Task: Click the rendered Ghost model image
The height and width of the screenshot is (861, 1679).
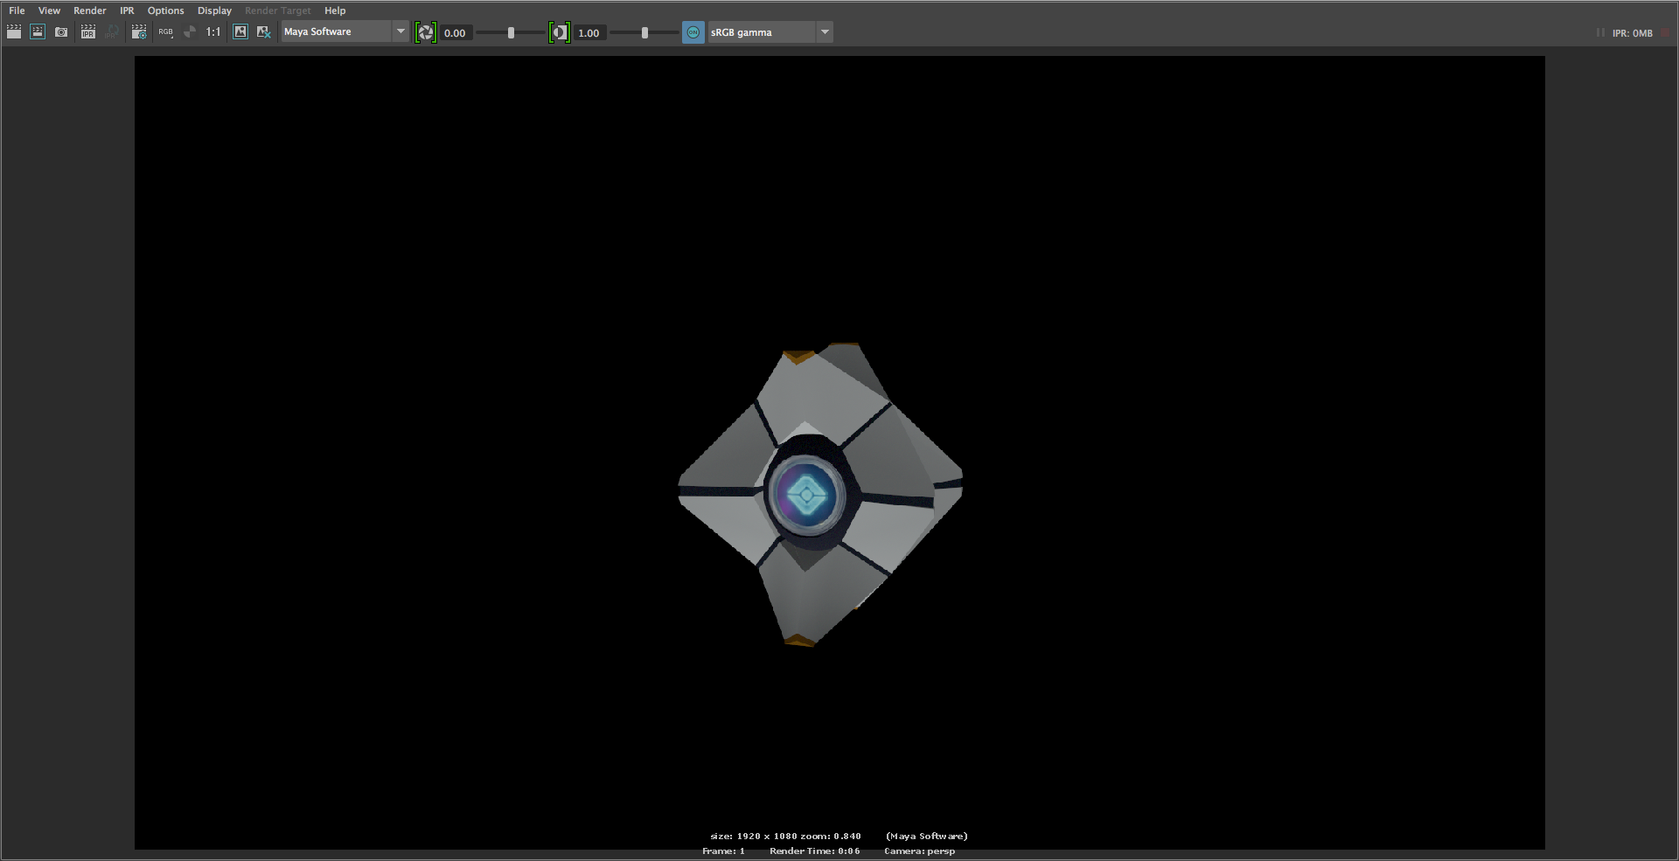Action: pos(820,495)
